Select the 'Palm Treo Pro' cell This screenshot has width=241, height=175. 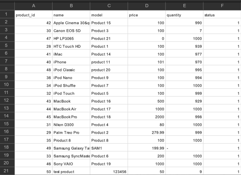(71, 132)
